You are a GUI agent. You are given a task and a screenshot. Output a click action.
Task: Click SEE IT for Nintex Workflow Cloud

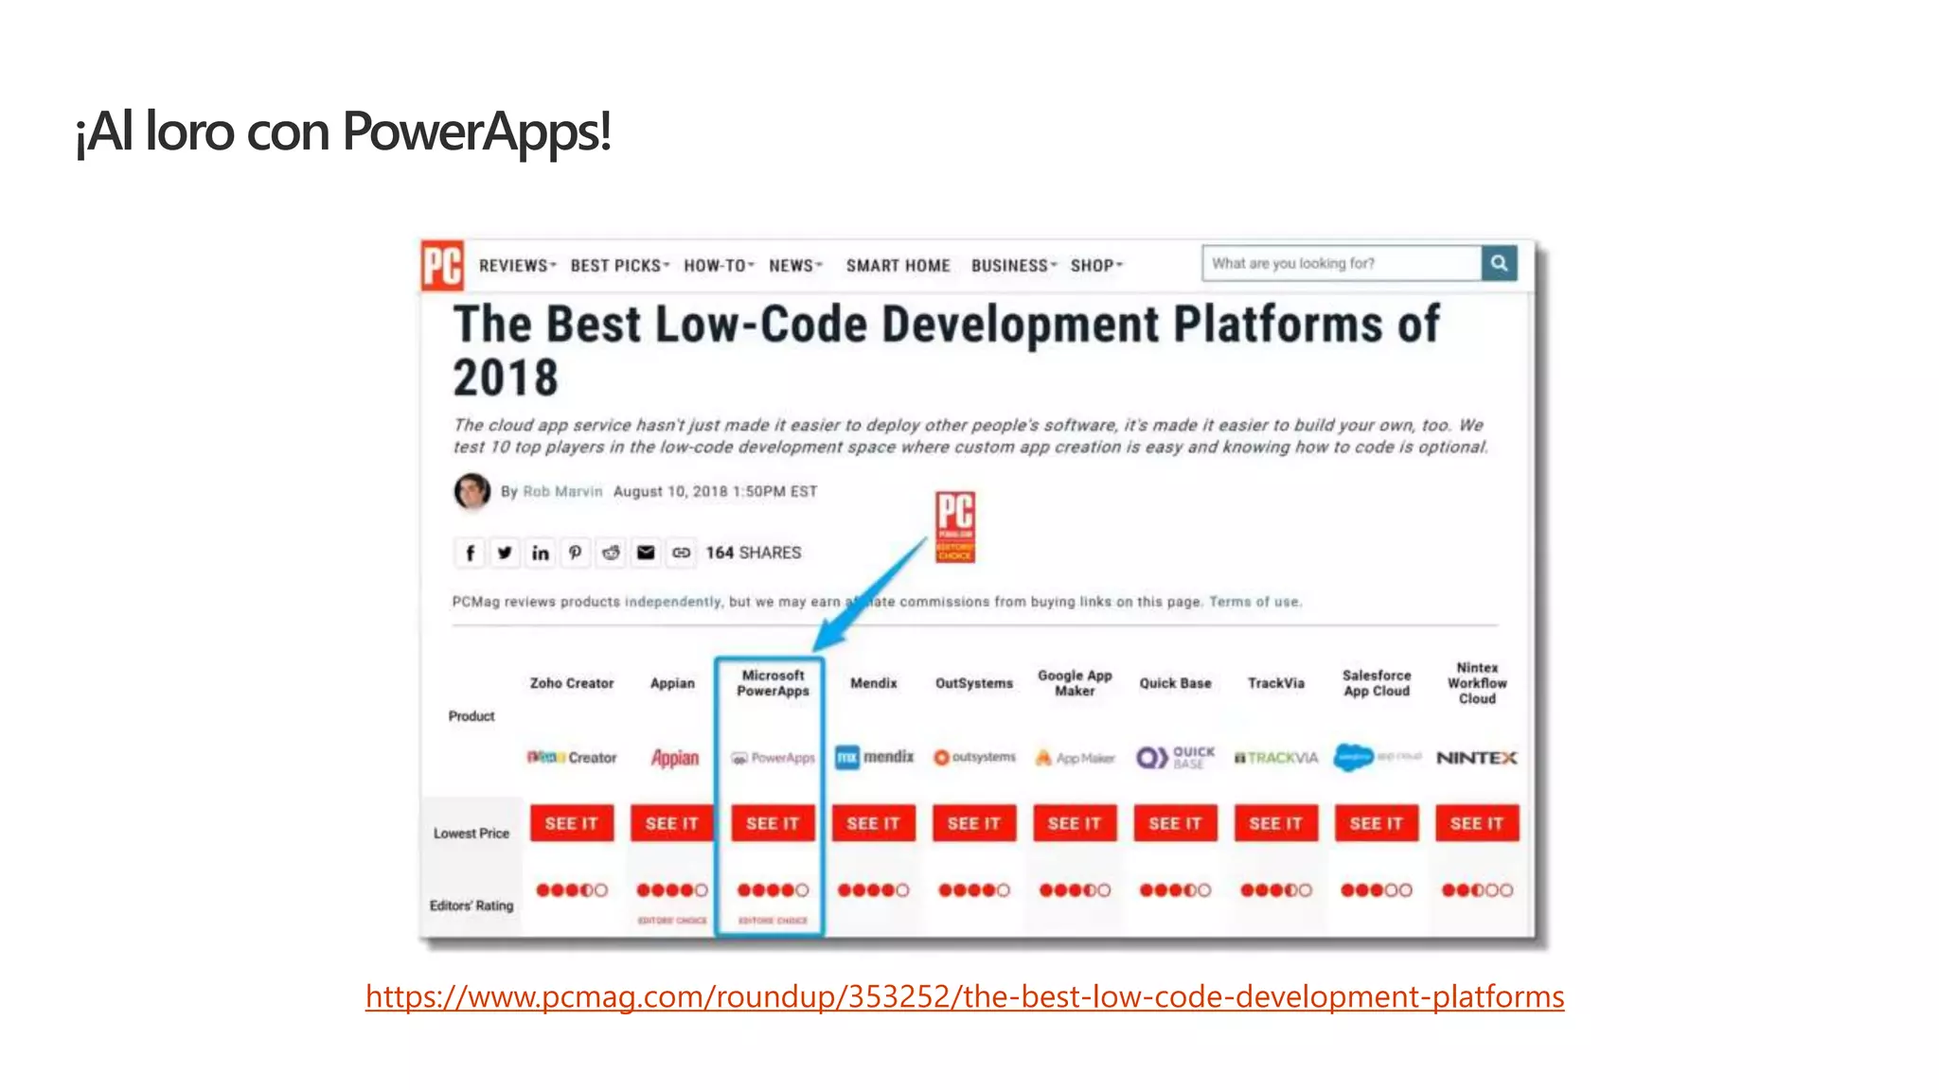[1477, 823]
